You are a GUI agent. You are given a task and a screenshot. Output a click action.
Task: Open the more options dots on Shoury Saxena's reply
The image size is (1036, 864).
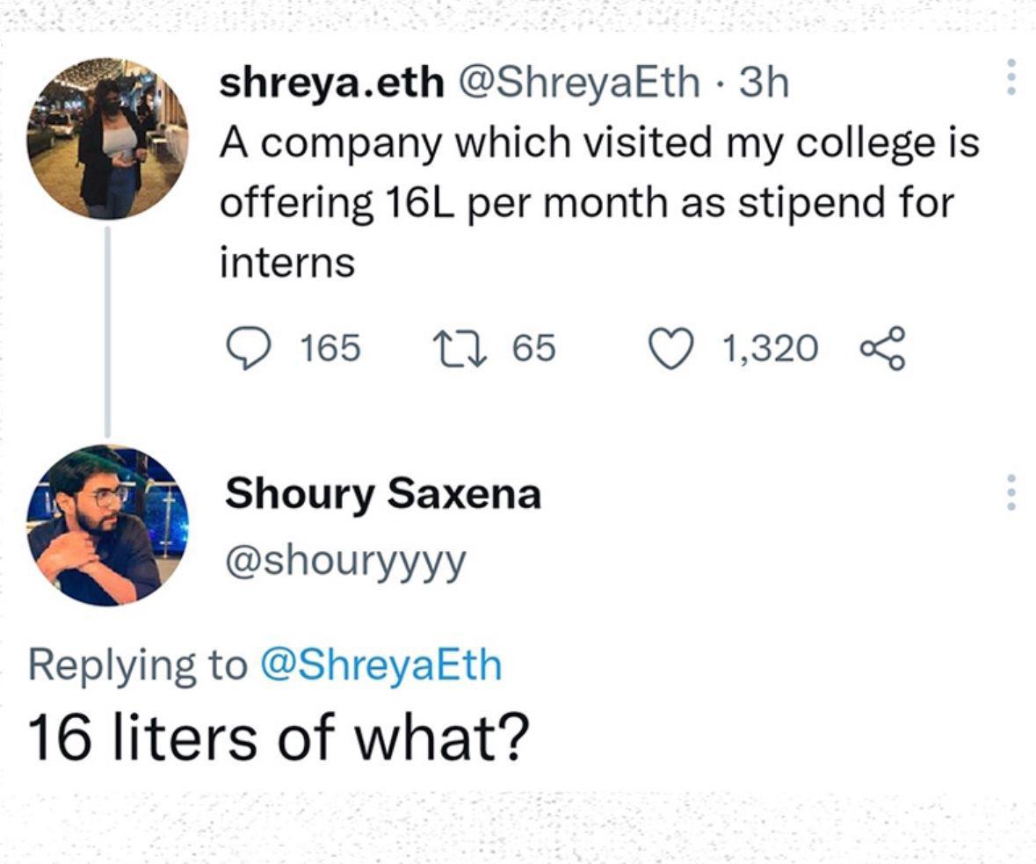[1011, 493]
